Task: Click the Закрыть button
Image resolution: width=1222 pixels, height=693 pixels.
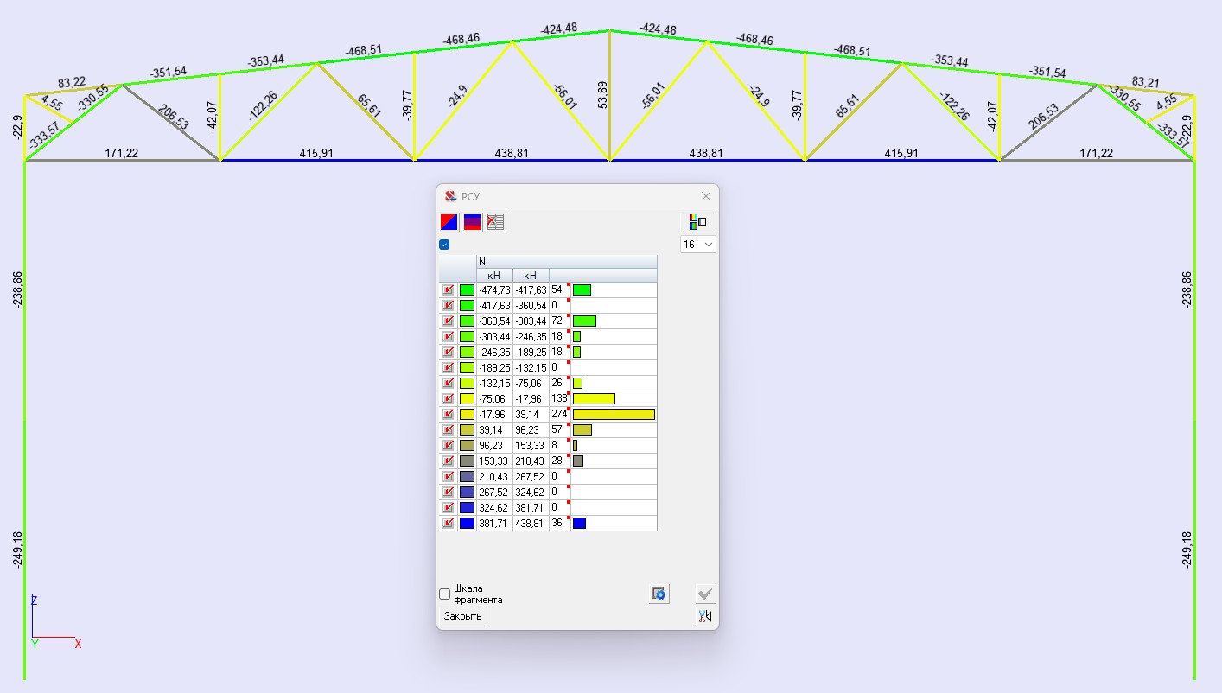Action: [463, 616]
